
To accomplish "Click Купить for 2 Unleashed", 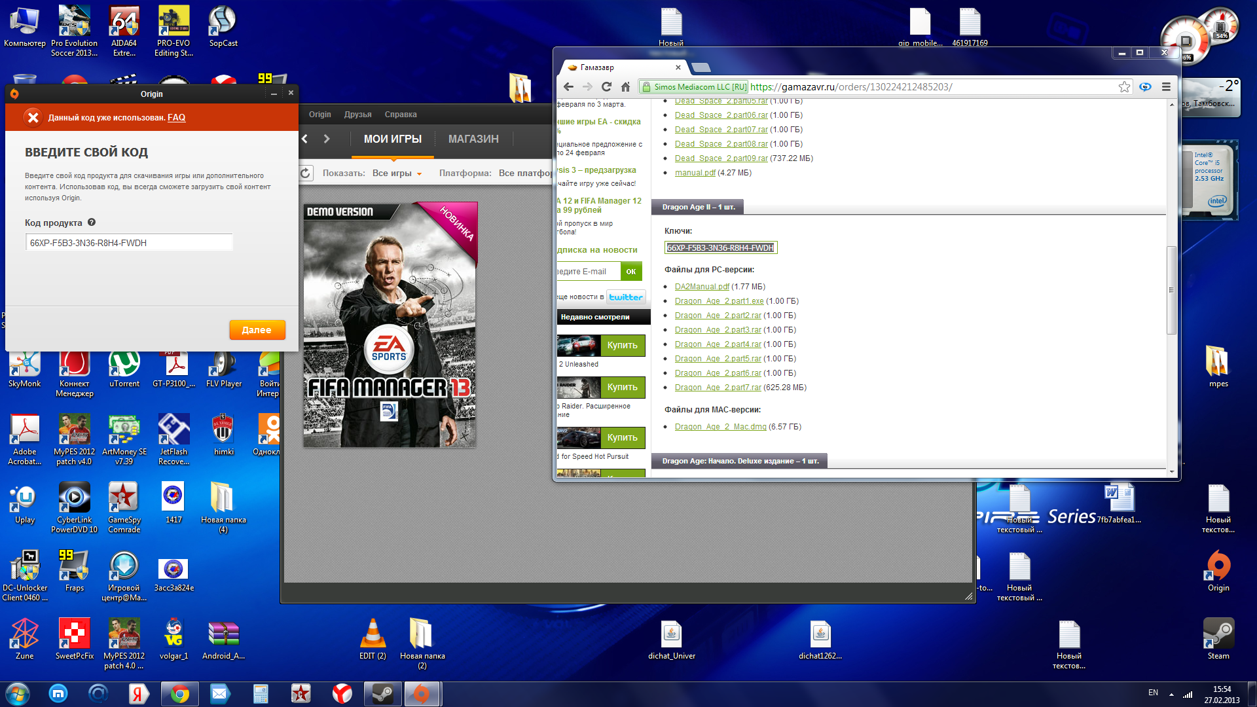I will click(x=622, y=345).
